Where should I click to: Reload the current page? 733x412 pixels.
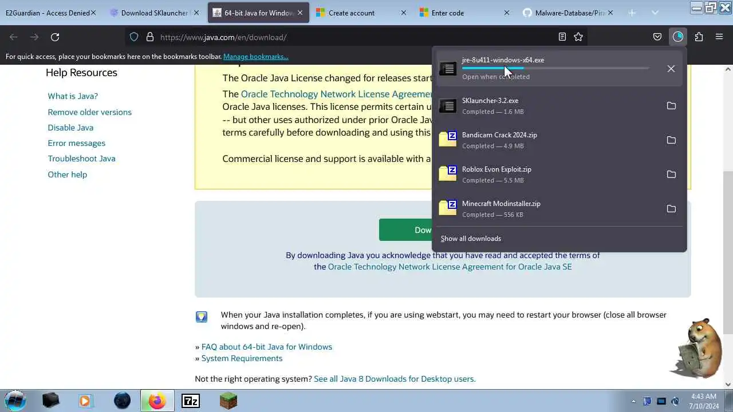click(x=55, y=37)
